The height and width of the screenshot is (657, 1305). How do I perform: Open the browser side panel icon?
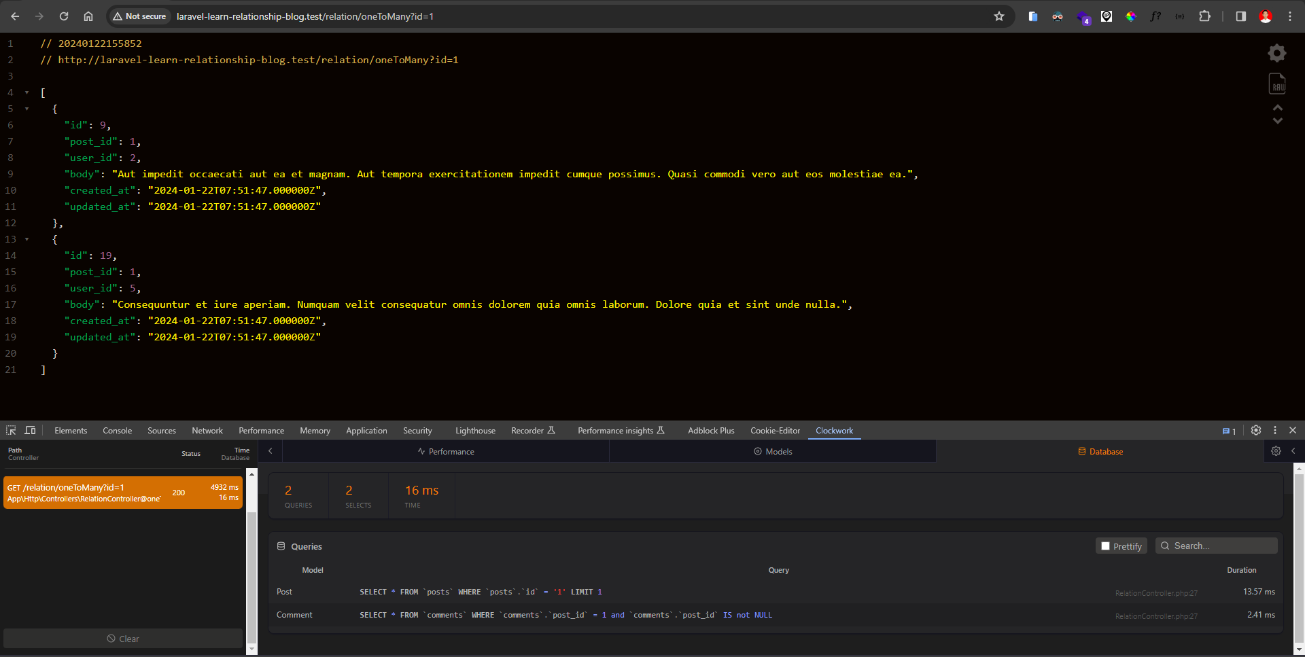pos(1240,16)
